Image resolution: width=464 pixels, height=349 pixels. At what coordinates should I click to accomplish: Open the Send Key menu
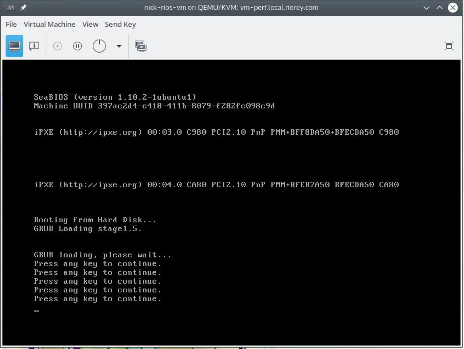(x=120, y=24)
